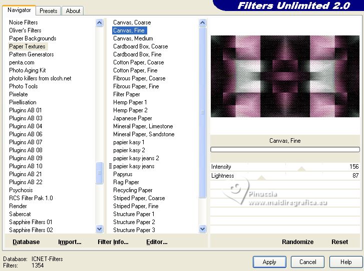Viewport: 364px width, 271px height.
Task: Choose Structure Paper 3 filter
Action: point(134,230)
